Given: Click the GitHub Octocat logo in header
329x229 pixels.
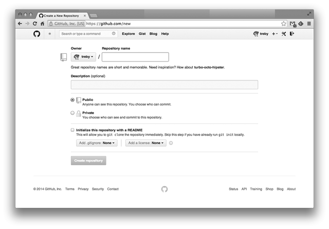Looking at the screenshot, I should click(x=36, y=34).
